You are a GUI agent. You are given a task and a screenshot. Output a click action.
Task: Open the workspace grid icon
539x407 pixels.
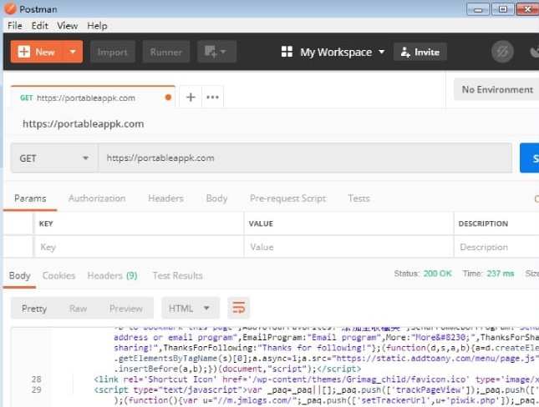coord(287,52)
